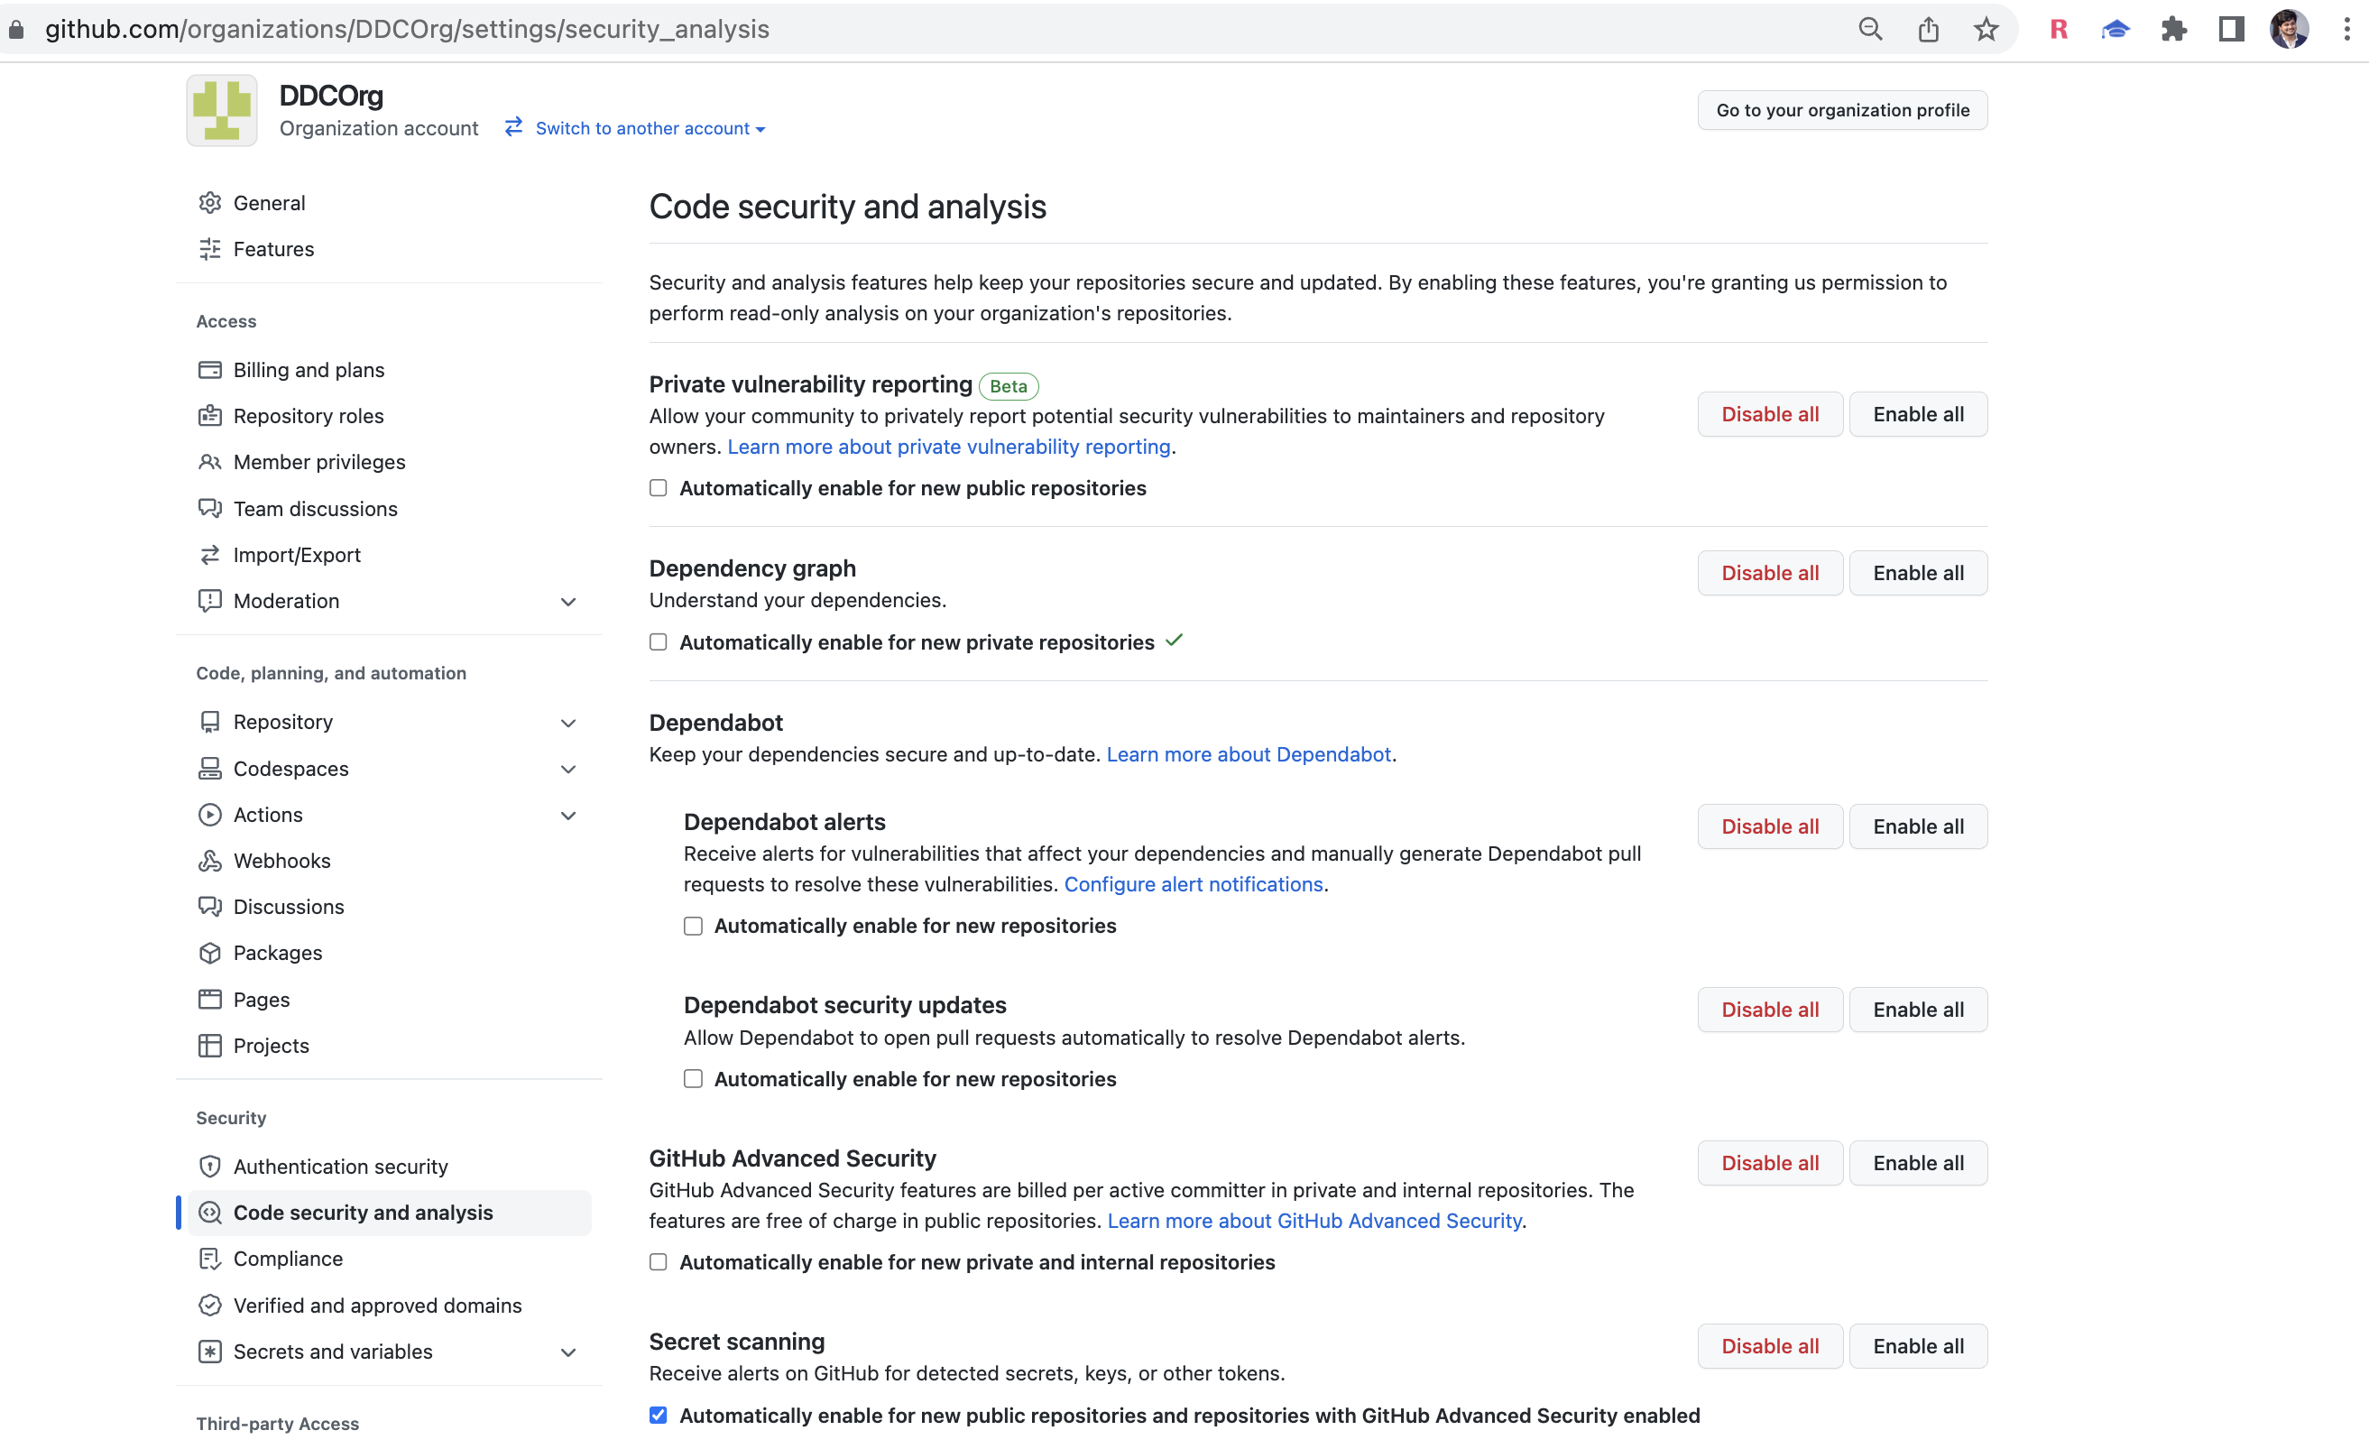The image size is (2369, 1449).
Task: Expand the Repository section chevron
Action: coord(568,723)
